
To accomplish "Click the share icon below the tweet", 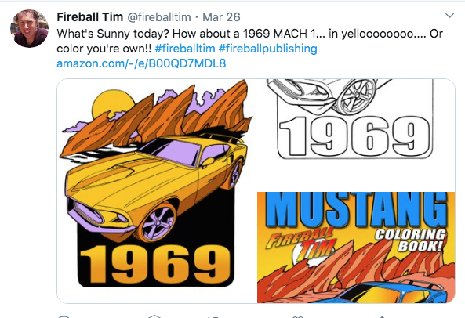I will point(383,316).
